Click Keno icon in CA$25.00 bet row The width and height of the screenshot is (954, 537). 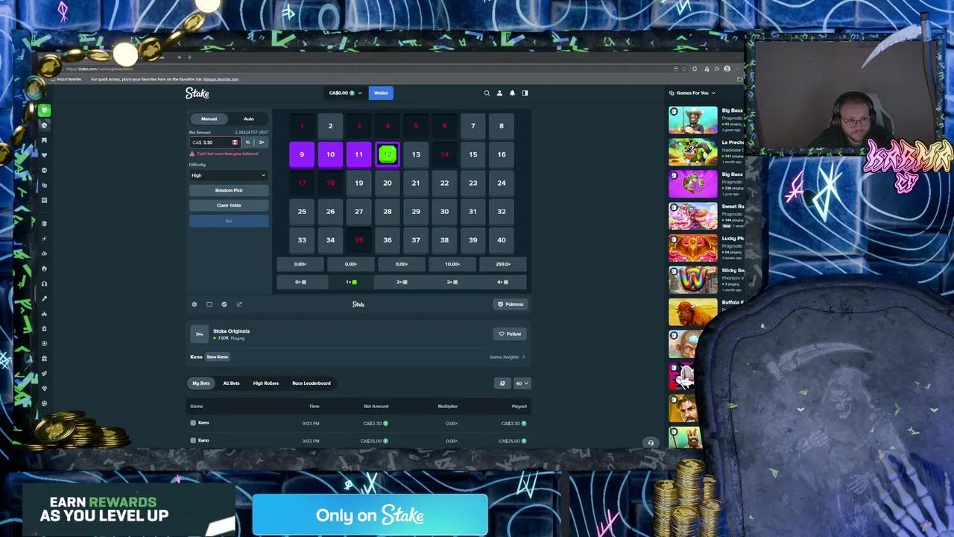193,441
